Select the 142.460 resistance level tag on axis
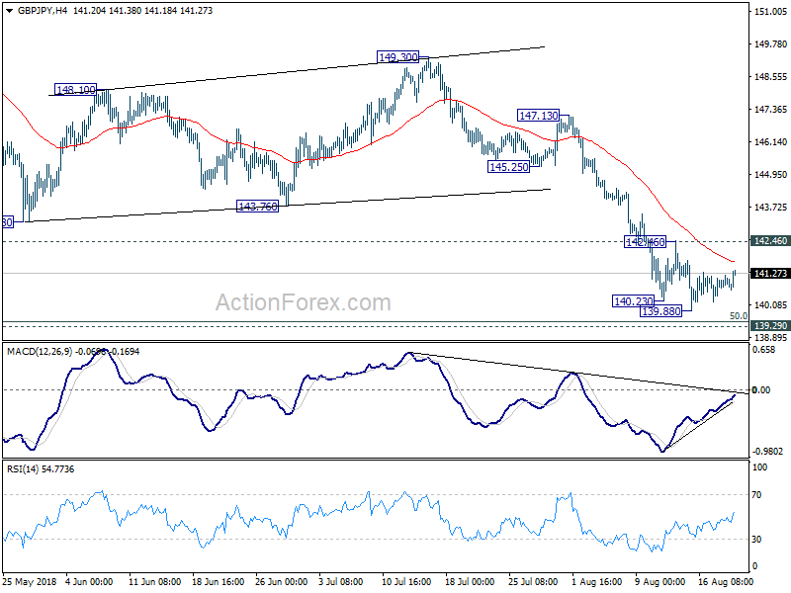 tap(770, 241)
